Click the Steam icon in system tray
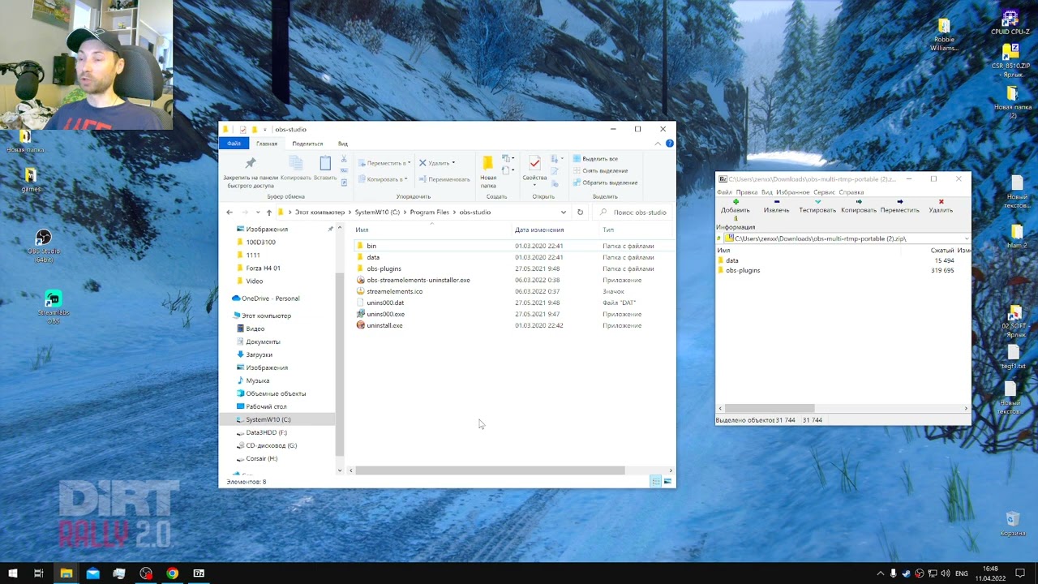This screenshot has height=584, width=1038. coord(906,573)
